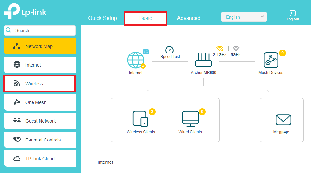
Task: Click the Wireless Clients label
Action: pos(141,132)
